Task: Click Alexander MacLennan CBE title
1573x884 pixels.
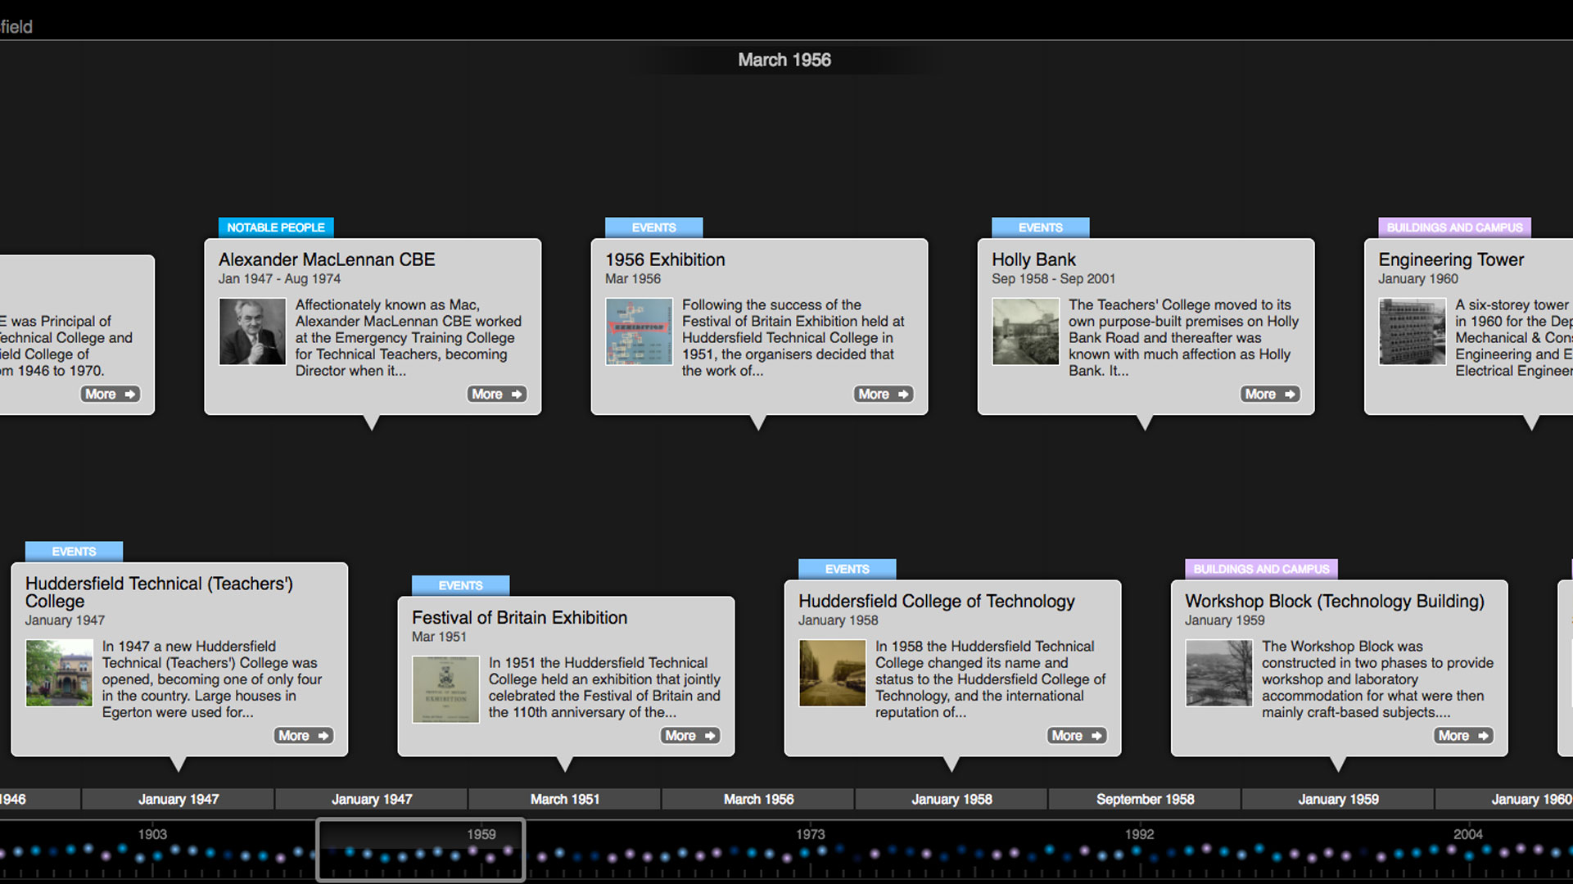Action: coord(327,259)
